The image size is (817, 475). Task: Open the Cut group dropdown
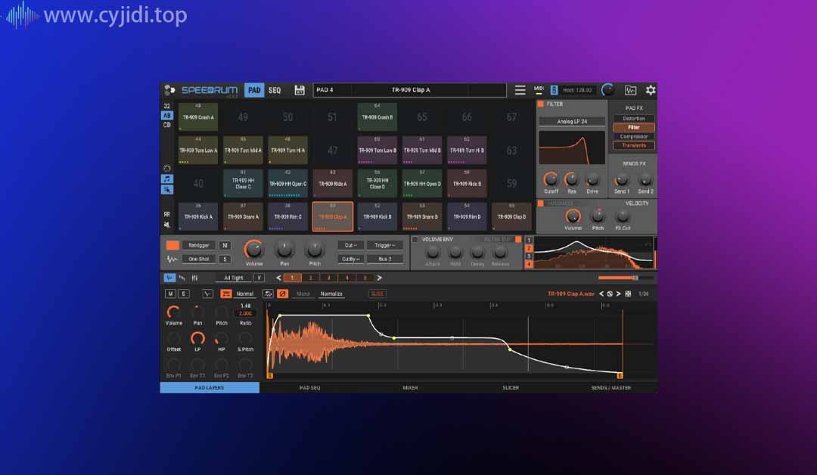pos(350,245)
